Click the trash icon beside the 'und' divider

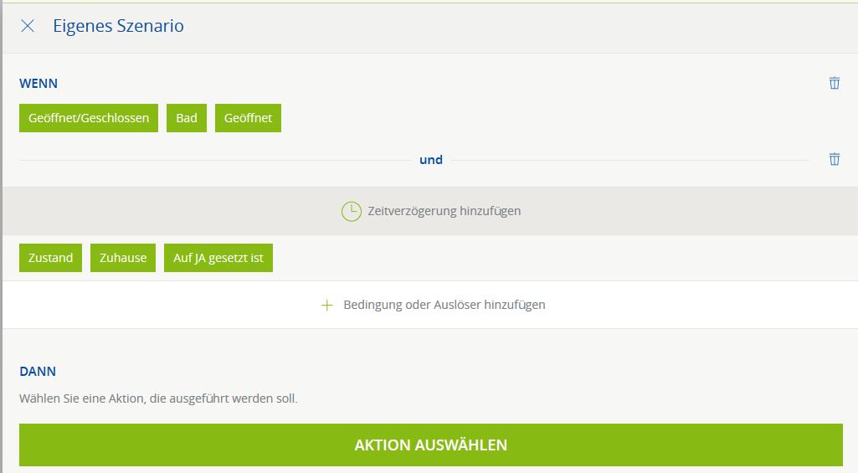834,159
